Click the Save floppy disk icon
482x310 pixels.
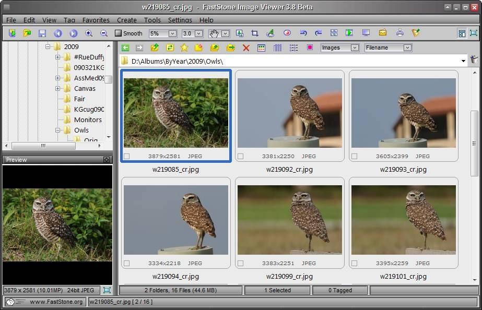42,33
